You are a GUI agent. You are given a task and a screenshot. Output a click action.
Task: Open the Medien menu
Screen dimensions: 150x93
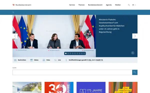pos(118,5)
